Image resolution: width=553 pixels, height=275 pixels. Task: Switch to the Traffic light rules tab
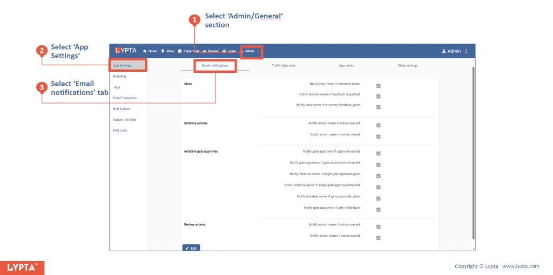284,65
